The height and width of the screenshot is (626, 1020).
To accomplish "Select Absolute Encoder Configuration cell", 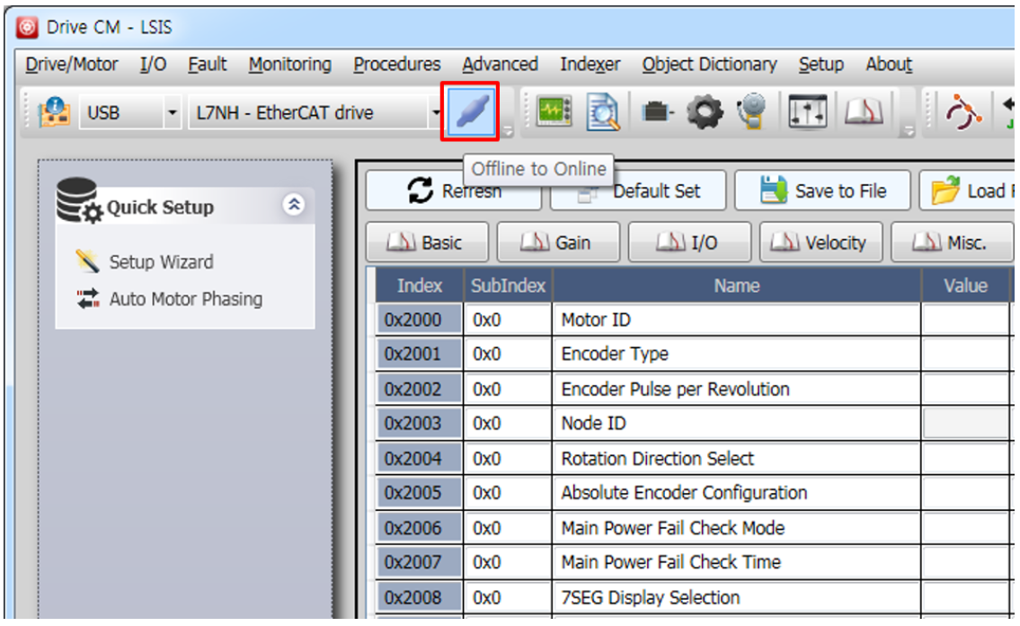I will pyautogui.click(x=736, y=493).
